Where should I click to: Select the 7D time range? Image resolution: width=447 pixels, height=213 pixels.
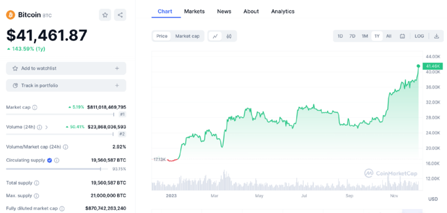coord(352,36)
